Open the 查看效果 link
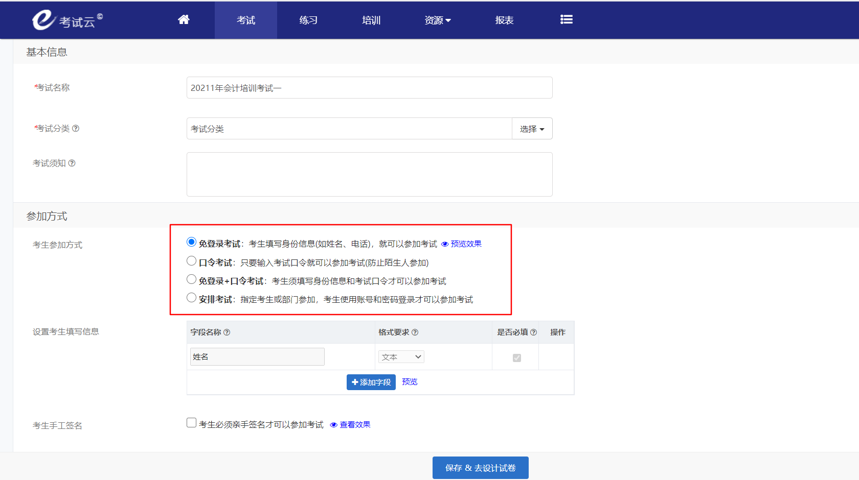 355,425
